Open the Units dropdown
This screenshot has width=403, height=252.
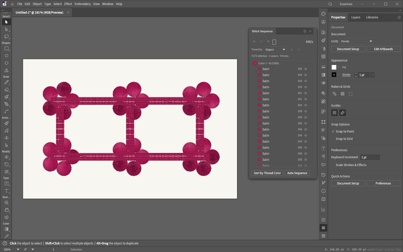click(x=357, y=41)
